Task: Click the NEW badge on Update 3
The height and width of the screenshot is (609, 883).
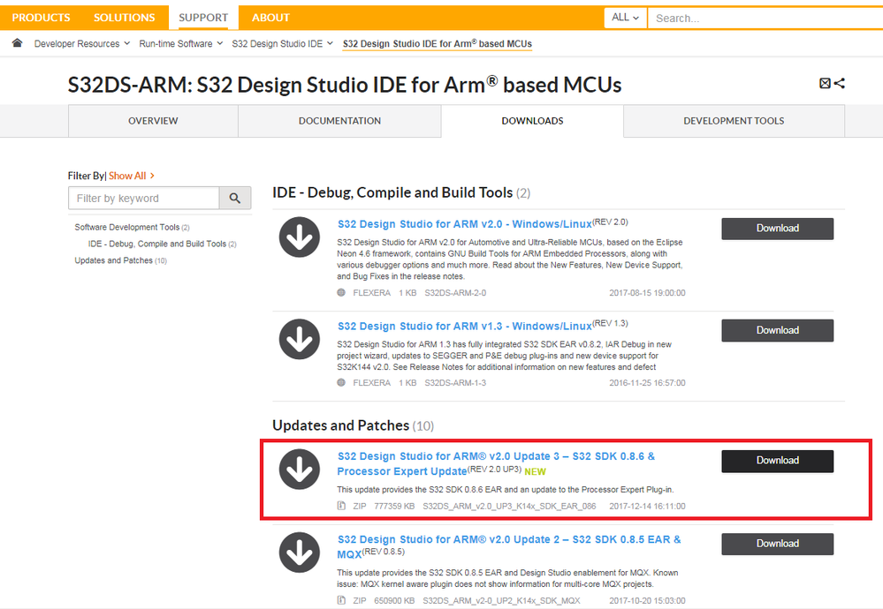Action: 535,471
